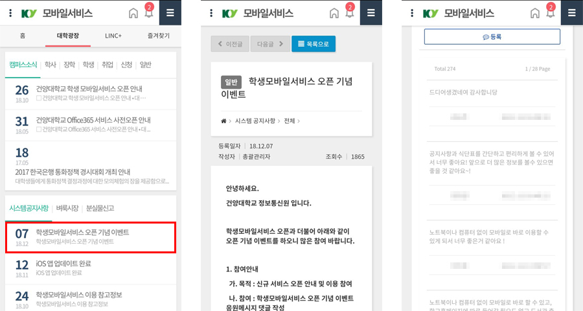Click the blue 목록으로 button

(x=314, y=44)
